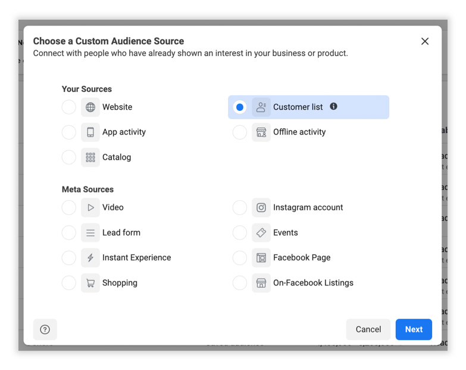The height and width of the screenshot is (370, 466).
Task: Click the Website label text
Action: click(117, 107)
